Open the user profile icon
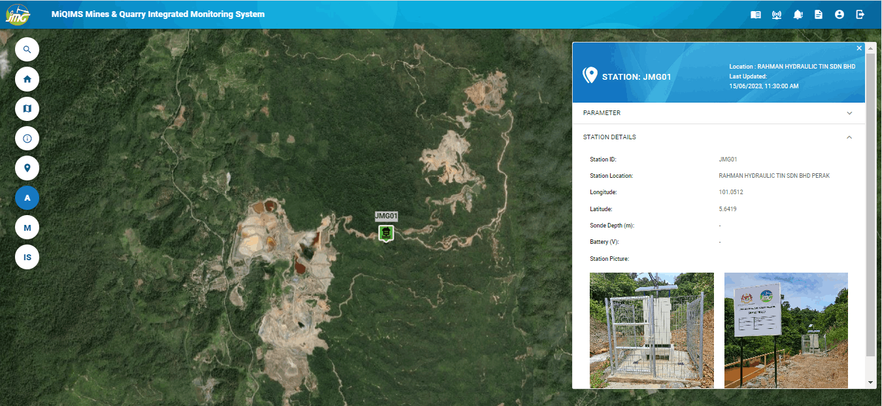The image size is (882, 406). (x=840, y=14)
